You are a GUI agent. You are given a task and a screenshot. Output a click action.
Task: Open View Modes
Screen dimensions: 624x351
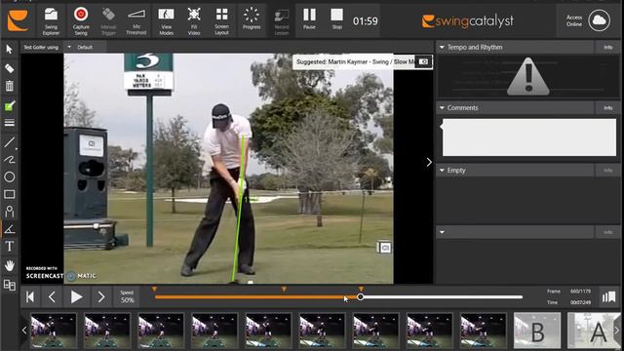click(x=166, y=21)
